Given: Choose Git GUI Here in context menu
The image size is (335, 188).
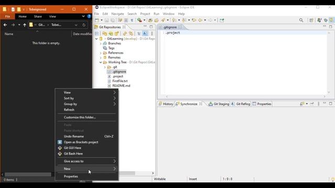Looking at the screenshot, I should coord(87,148).
